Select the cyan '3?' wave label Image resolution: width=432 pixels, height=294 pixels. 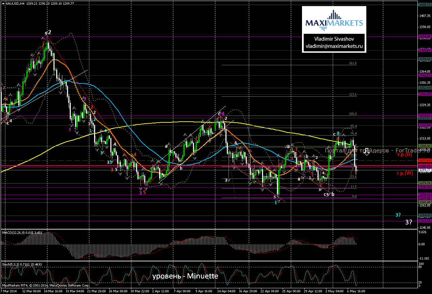click(398, 215)
